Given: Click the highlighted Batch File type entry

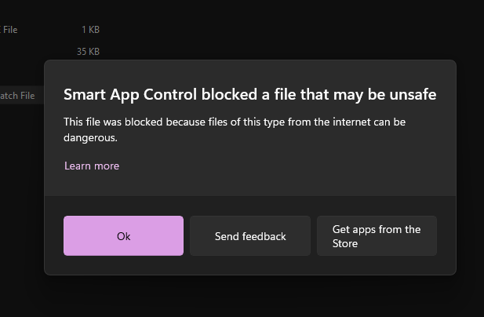Looking at the screenshot, I should tap(19, 96).
